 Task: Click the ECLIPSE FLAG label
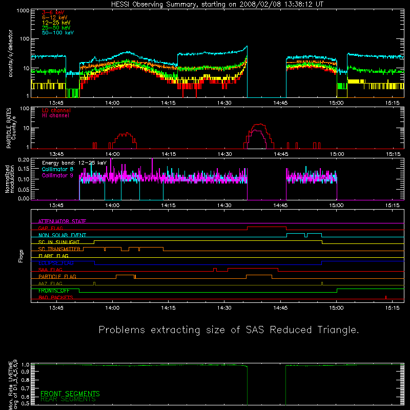click(x=56, y=263)
